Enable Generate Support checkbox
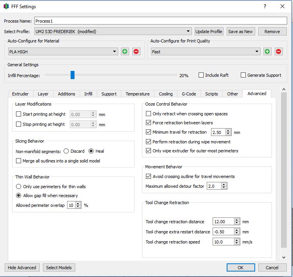This screenshot has width=293, height=277. click(x=243, y=75)
